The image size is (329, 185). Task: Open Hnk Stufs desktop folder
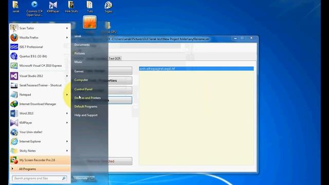click(x=71, y=5)
